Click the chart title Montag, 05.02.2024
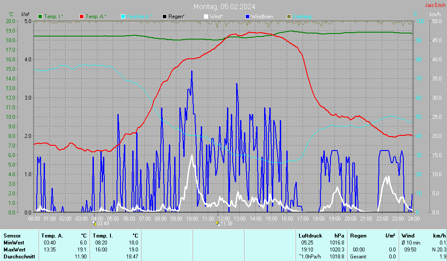 (225, 7)
